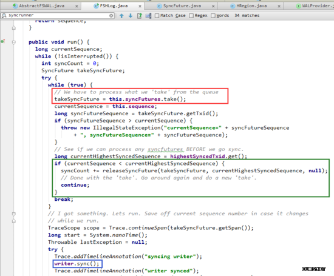Click the '34 matches' search result count
The height and width of the screenshot is (276, 334).
tap(247, 16)
